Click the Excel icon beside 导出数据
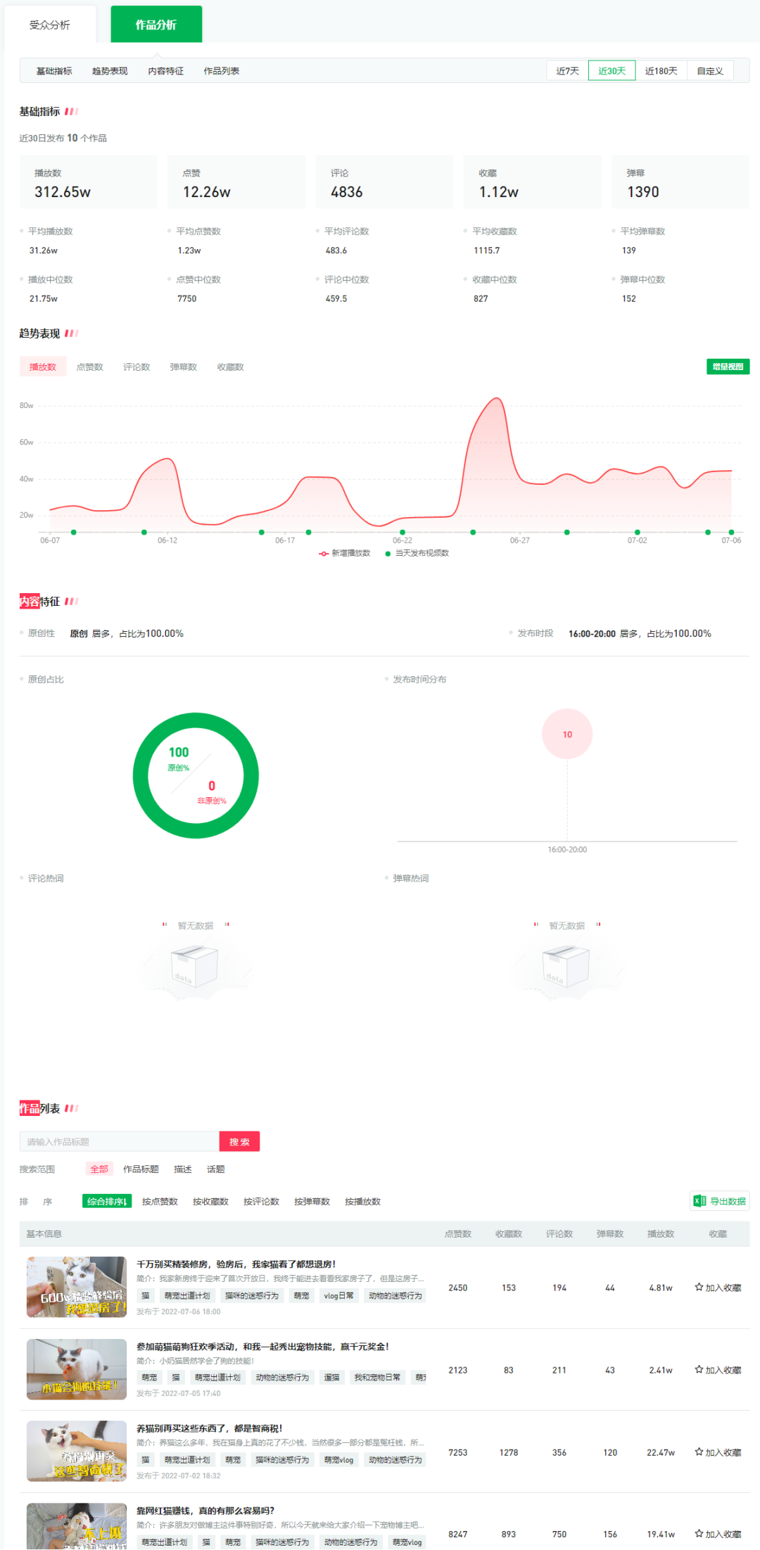760x1550 pixels. pyautogui.click(x=699, y=1201)
